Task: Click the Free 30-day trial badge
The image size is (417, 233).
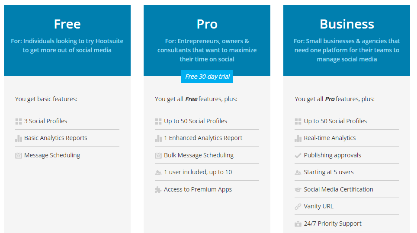Action: (207, 77)
